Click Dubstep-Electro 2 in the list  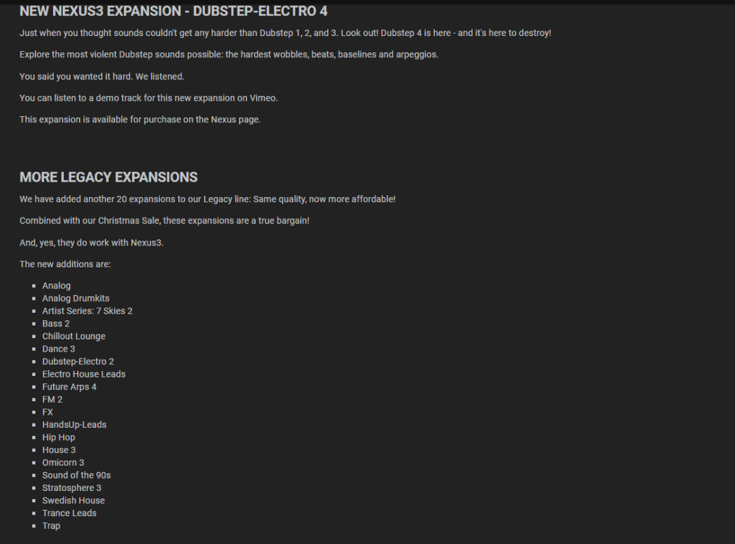coord(78,362)
